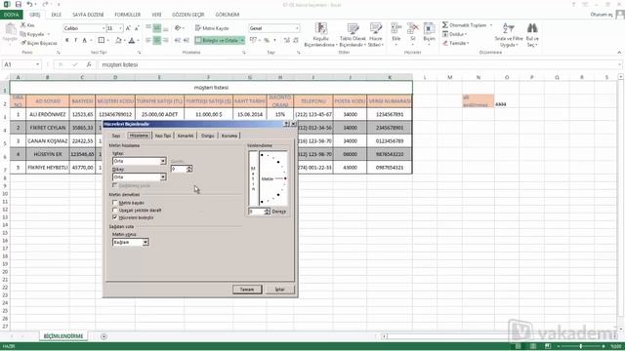This screenshot has width=625, height=351.
Task: Click middle align icon in ribbon
Action: pos(157,28)
